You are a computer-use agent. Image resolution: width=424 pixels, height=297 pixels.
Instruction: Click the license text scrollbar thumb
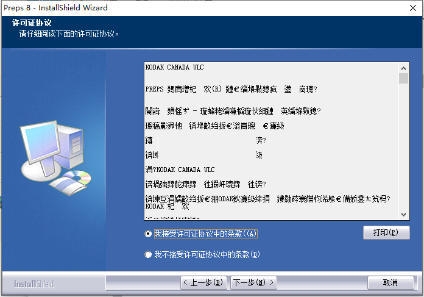[x=403, y=79]
